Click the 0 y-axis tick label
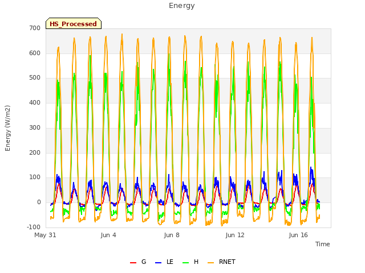The width and height of the screenshot is (365, 273). (39, 202)
